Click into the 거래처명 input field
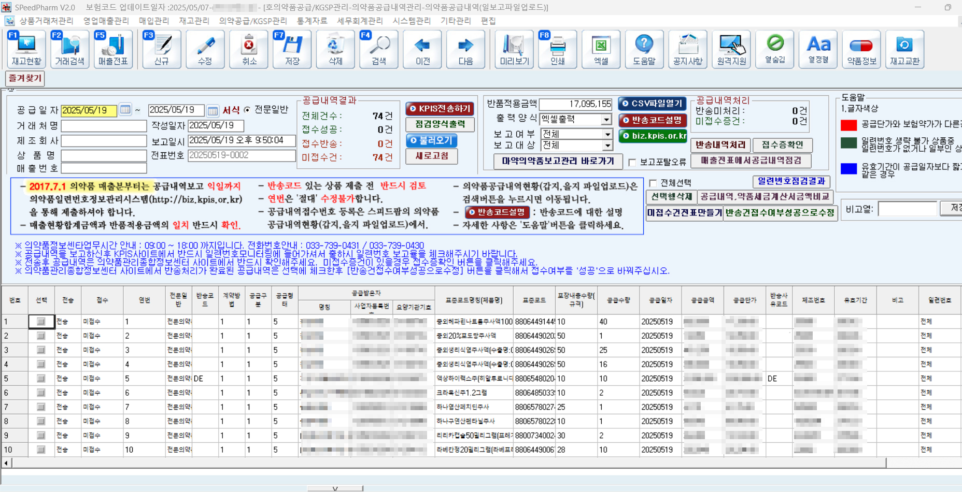The height and width of the screenshot is (492, 962). (104, 126)
